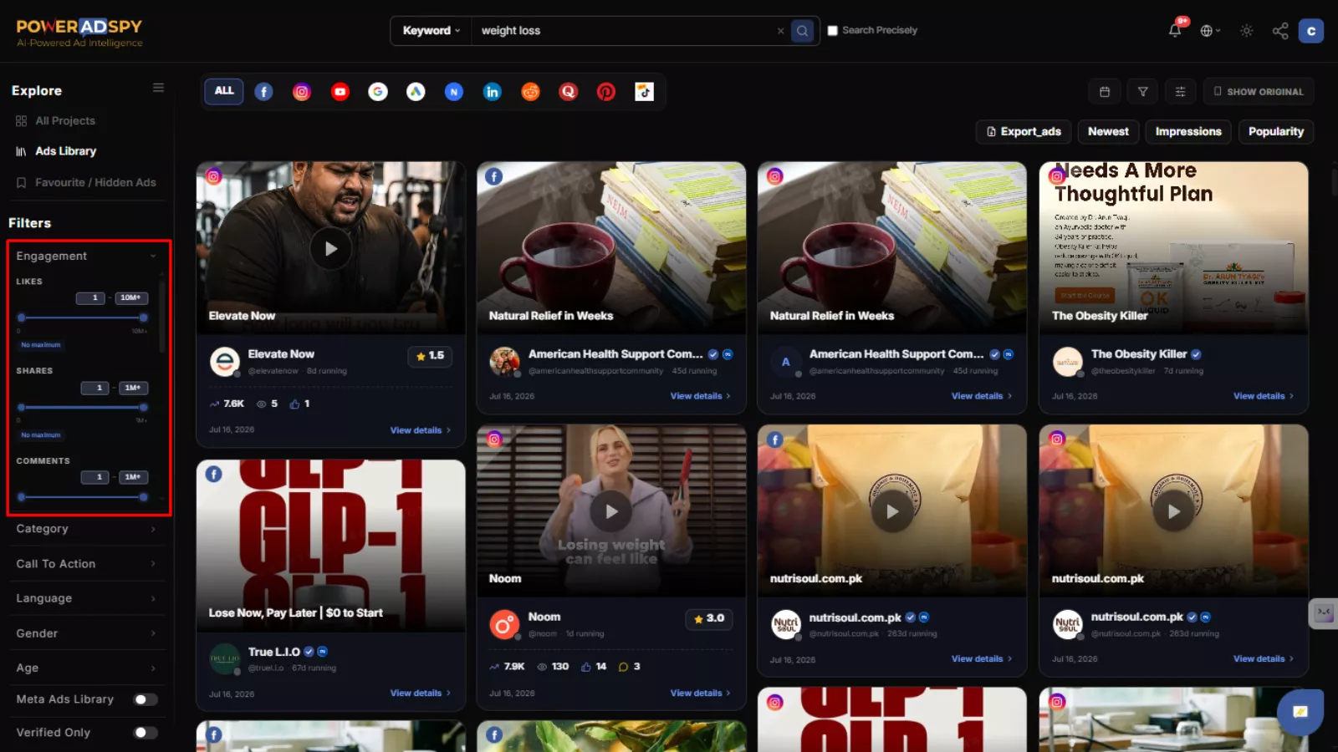Toggle the Verified Only switch
1338x752 pixels.
pos(146,733)
